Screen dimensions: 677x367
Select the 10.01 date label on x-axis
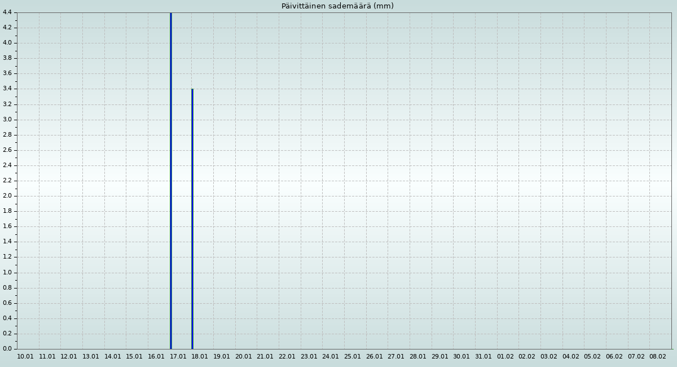(x=25, y=357)
